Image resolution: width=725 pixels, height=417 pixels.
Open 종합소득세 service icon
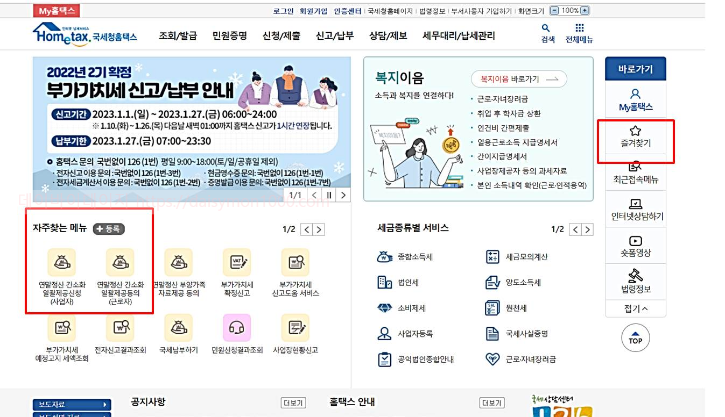(x=384, y=257)
